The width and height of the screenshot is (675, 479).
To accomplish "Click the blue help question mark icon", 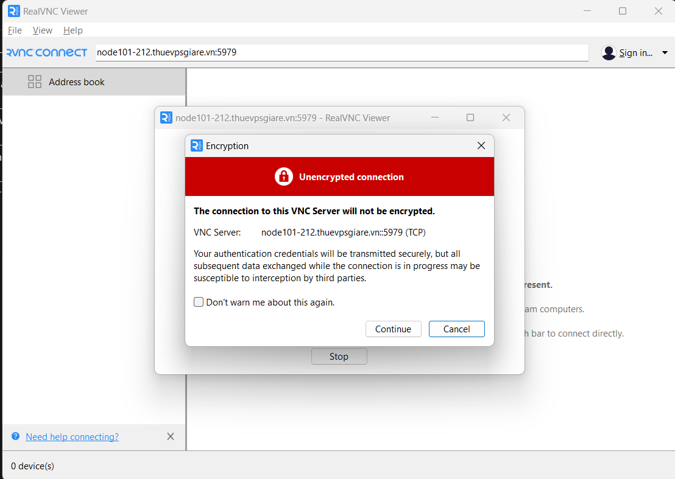I will [x=15, y=436].
